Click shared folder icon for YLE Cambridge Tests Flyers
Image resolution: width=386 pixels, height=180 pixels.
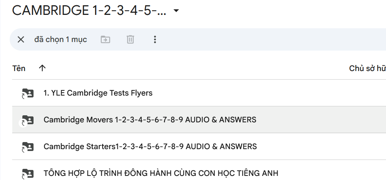[x=28, y=93]
